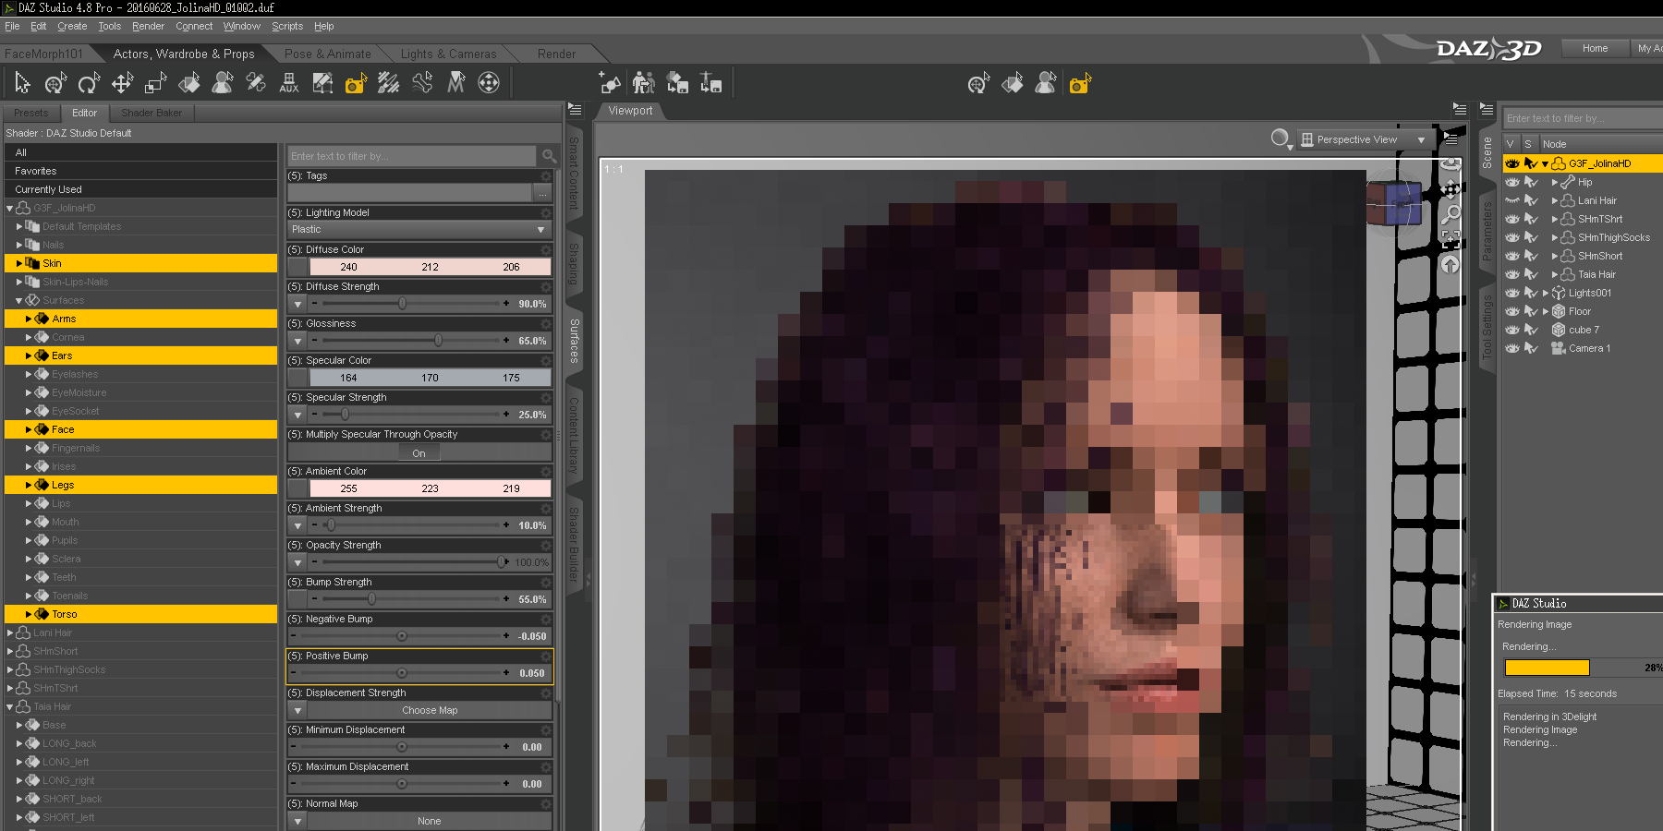1663x831 pixels.
Task: Toggle Multiply Specular Through Opacity On
Action: click(x=419, y=453)
